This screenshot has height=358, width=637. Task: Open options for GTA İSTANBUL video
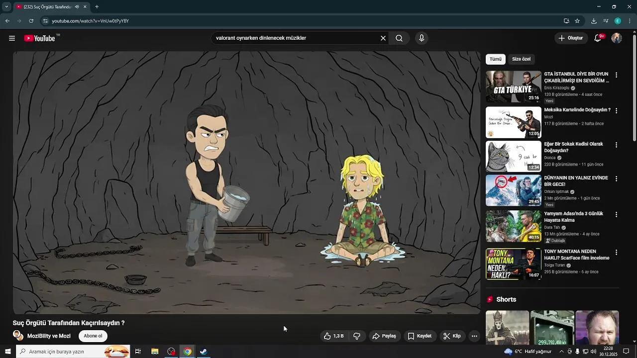click(x=616, y=75)
